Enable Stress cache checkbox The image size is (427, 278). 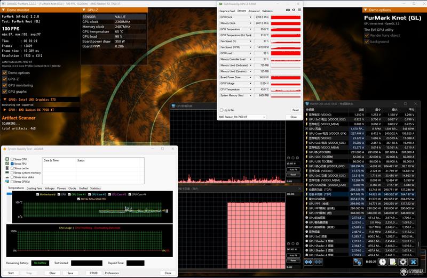point(12,168)
